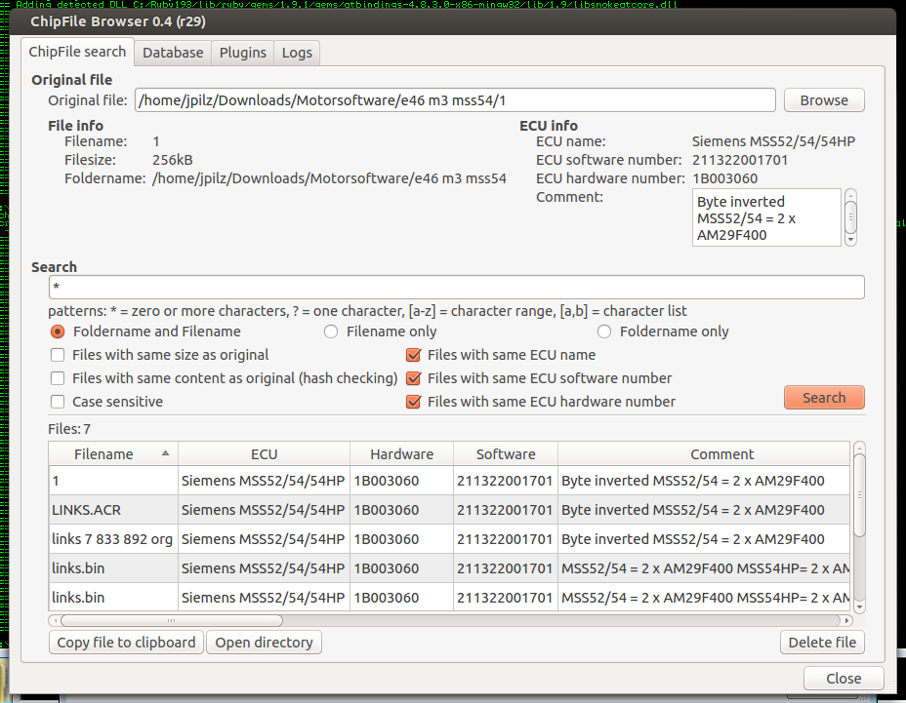Enable Files with same size as original
The image size is (906, 703).
(x=159, y=355)
